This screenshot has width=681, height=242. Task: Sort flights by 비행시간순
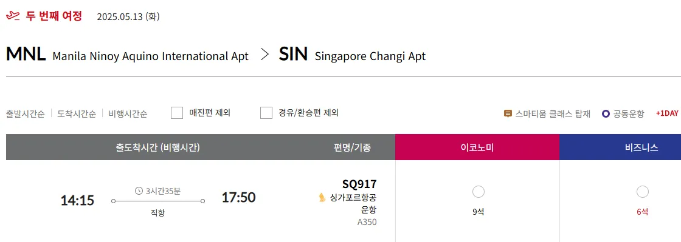[x=128, y=114]
